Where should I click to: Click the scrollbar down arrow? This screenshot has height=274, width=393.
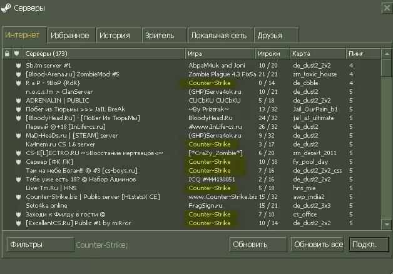click(387, 225)
